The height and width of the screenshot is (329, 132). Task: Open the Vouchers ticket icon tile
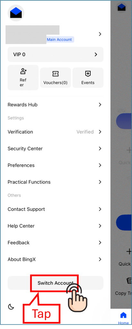[x=55, y=77]
